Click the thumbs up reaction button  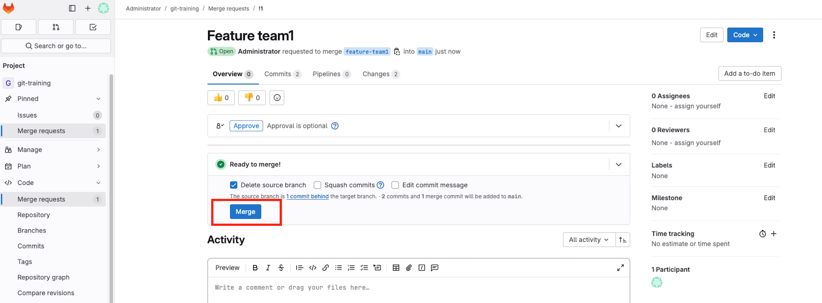click(221, 98)
